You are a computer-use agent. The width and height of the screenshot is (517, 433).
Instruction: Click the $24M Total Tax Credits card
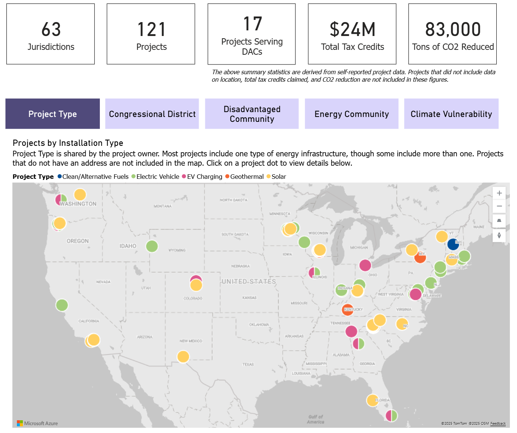[x=352, y=34]
